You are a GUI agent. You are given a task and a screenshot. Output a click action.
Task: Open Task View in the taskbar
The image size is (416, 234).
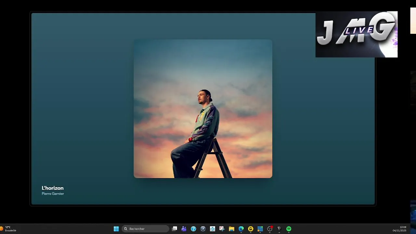click(175, 229)
